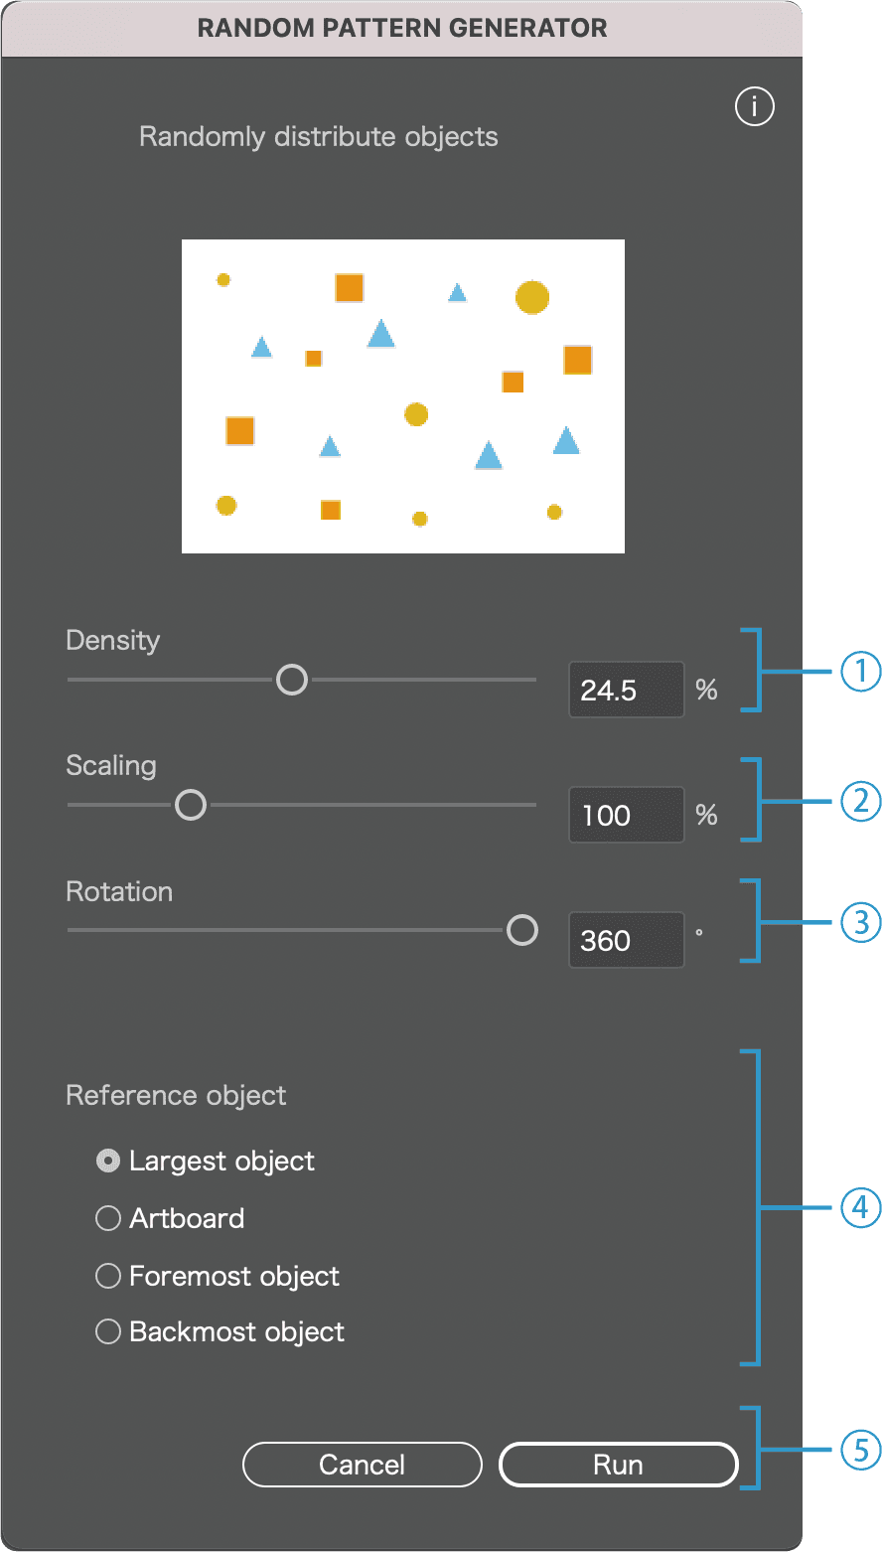Select the Foremost object option
Viewport: 882px width, 1552px height.
point(108,1276)
